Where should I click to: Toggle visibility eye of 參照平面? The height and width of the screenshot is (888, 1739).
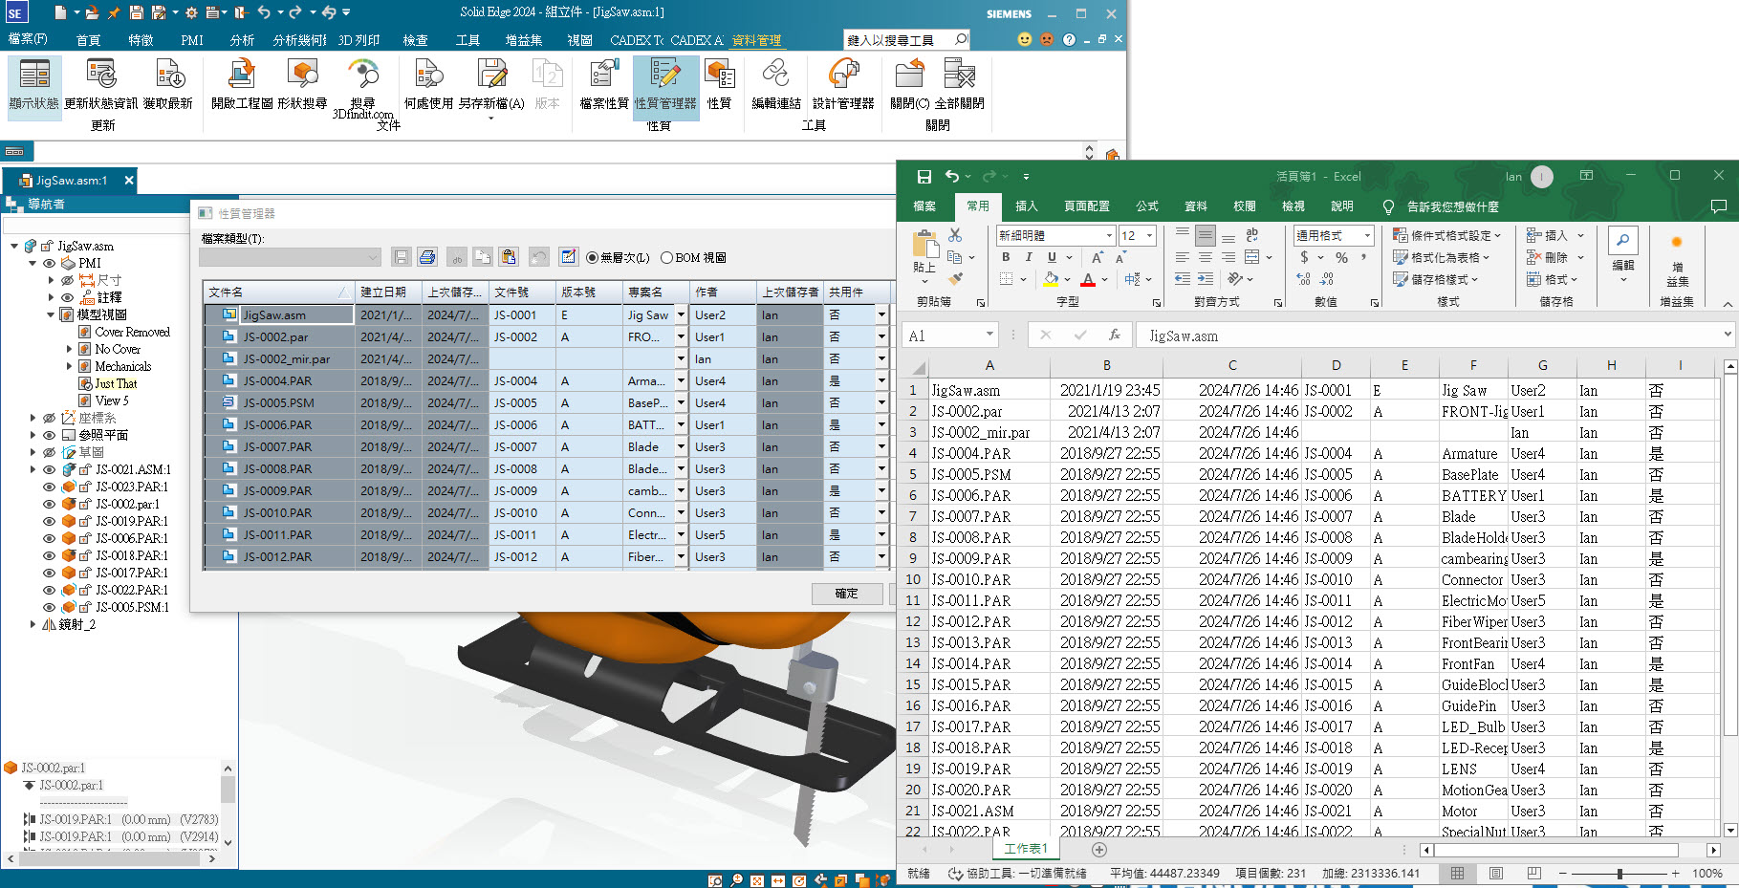49,435
